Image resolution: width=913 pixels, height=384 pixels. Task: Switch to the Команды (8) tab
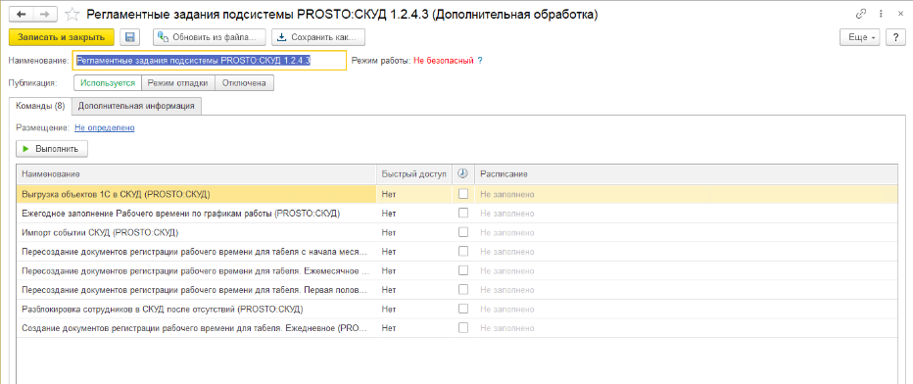point(40,106)
